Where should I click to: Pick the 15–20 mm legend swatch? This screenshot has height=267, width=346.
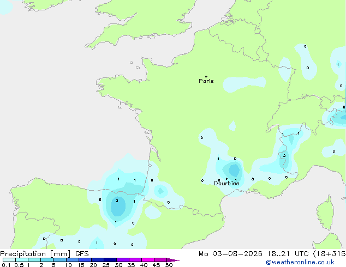(85, 260)
